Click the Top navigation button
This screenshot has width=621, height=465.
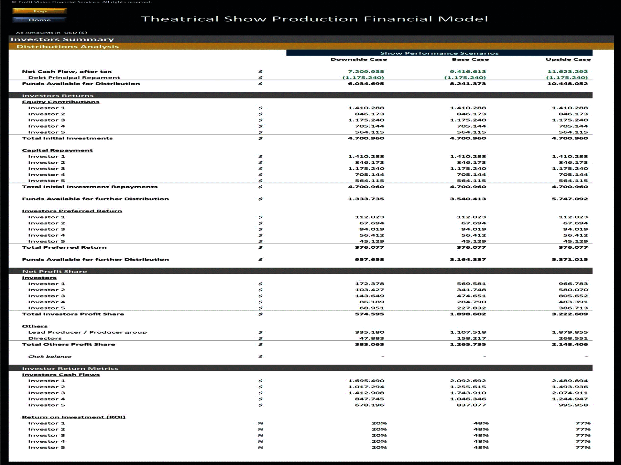pos(39,11)
